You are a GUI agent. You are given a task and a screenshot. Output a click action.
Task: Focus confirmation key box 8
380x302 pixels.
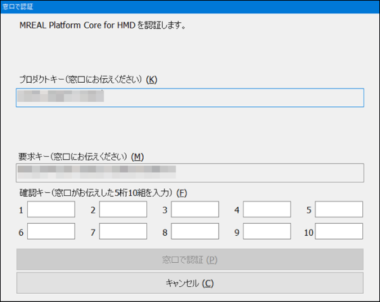[x=195, y=231]
